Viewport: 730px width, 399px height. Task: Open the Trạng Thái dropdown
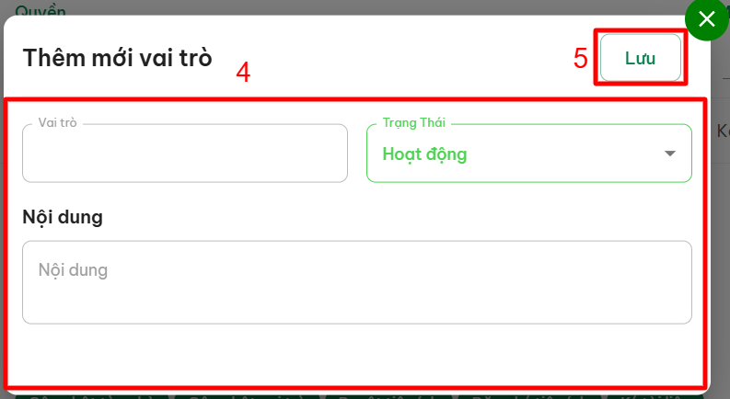click(516, 154)
